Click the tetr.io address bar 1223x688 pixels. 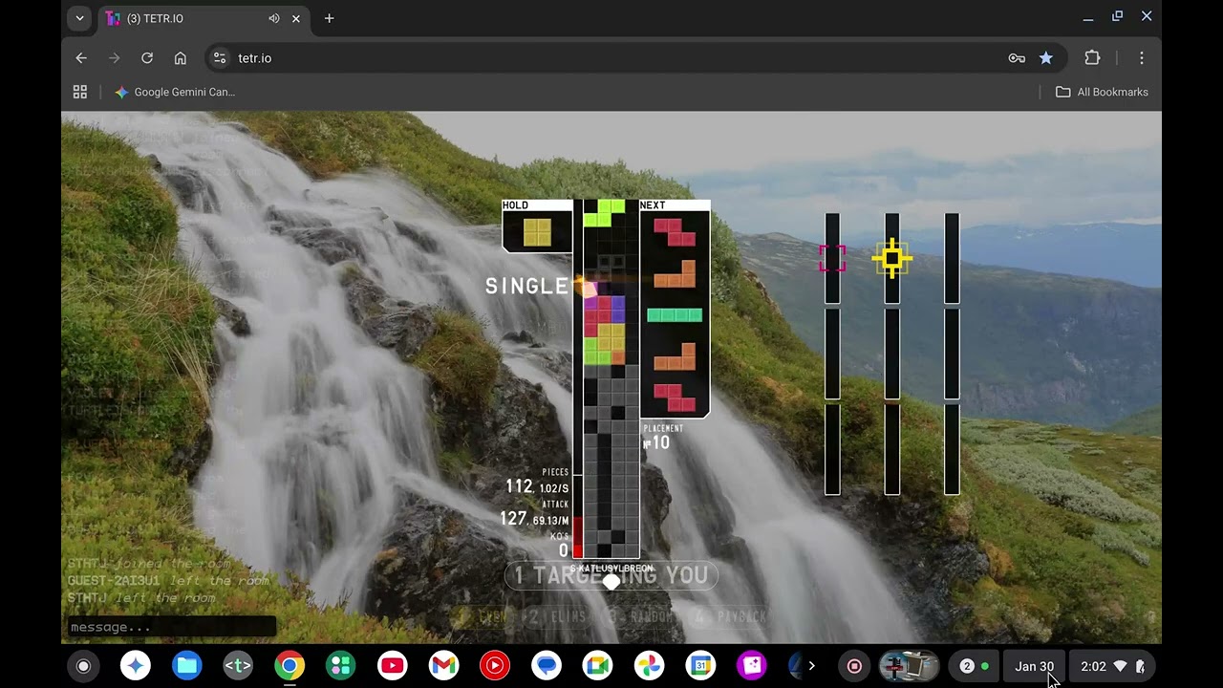(611, 58)
